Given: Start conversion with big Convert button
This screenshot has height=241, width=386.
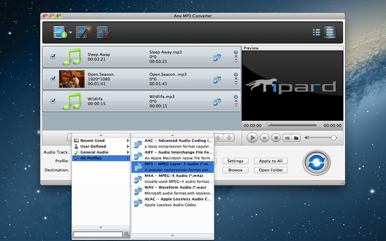Looking at the screenshot, I should tap(317, 163).
